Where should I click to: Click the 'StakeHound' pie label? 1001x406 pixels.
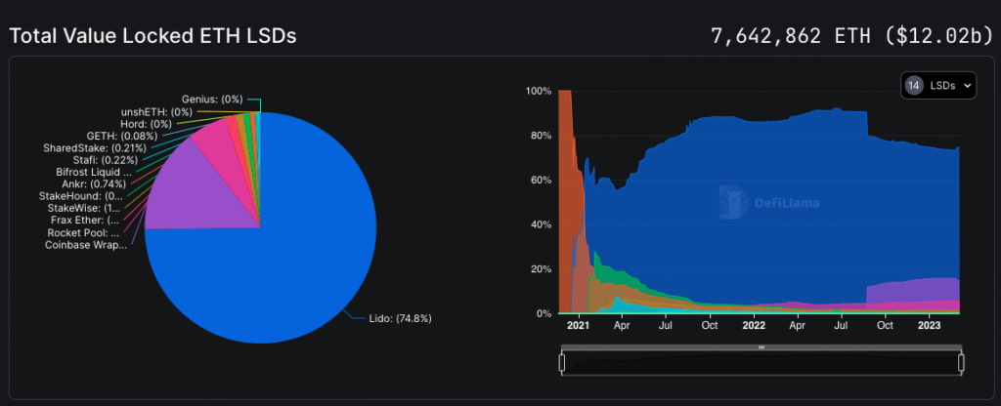(80, 196)
